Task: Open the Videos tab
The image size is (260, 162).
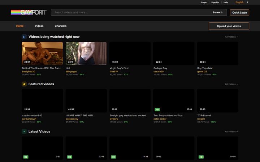Action: coord(39,26)
